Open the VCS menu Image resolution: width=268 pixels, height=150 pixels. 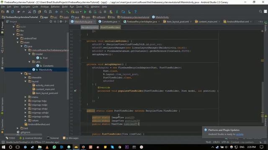[87, 7]
